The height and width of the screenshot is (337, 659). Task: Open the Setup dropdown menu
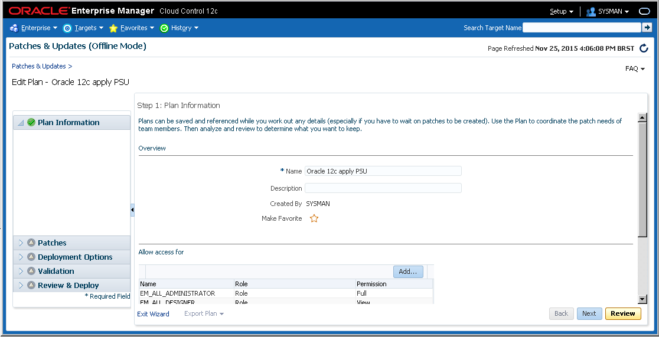562,11
